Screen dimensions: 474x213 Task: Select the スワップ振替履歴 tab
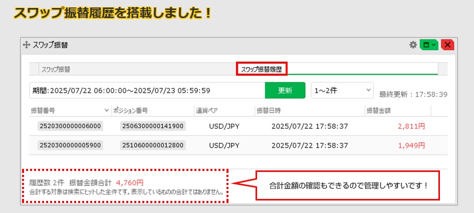point(262,69)
